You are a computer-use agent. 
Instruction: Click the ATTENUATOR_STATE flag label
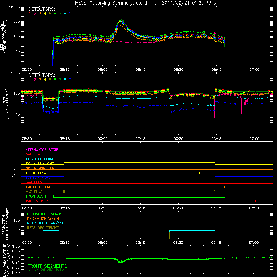[x=42, y=150]
